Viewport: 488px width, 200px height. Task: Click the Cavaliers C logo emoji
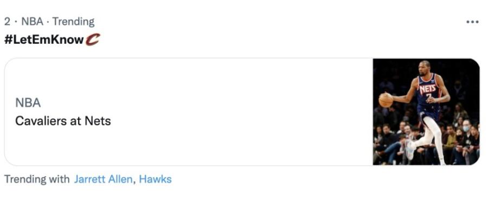[x=92, y=40]
